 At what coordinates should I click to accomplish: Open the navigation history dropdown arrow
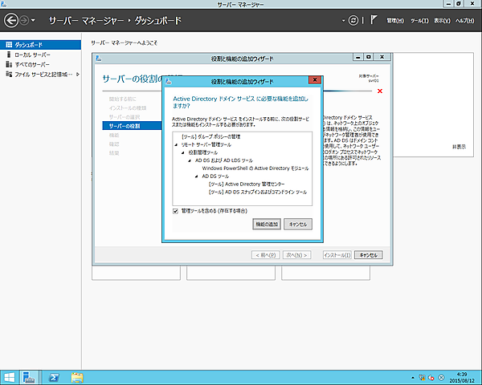tap(33, 21)
